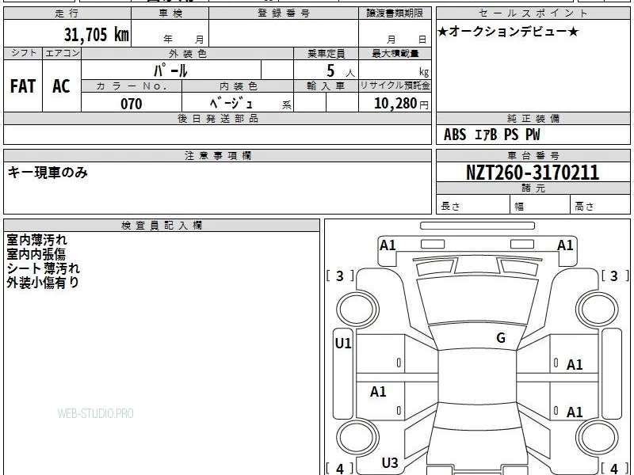Click the ★オークションデビュー★ sales point text
This screenshot has width=634, height=475.
[508, 32]
